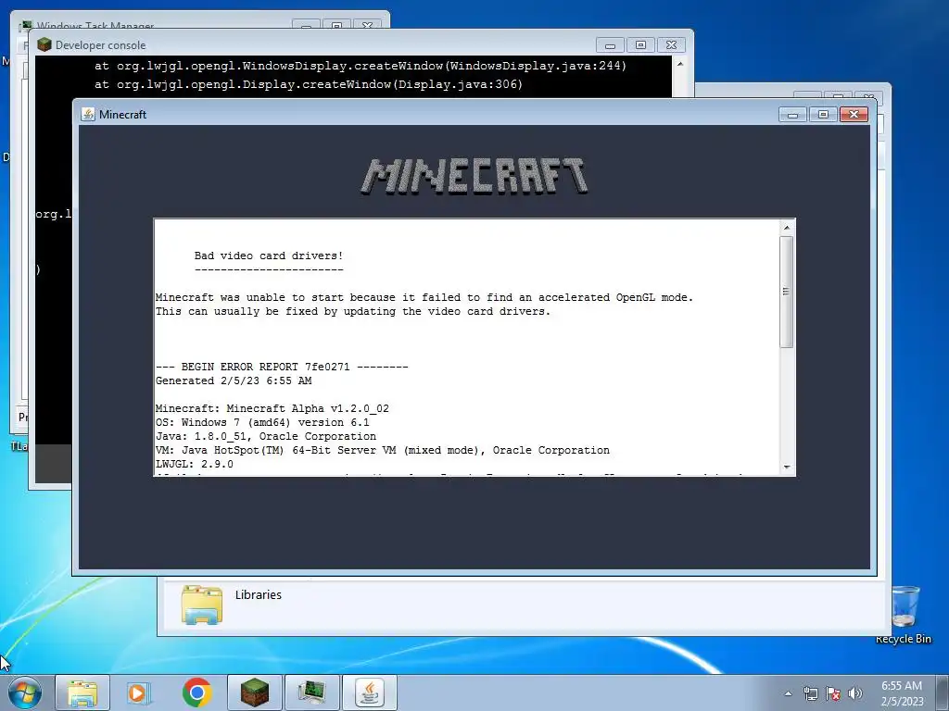Click the Minecraft window title text
Image resolution: width=949 pixels, height=711 pixels.
tap(123, 114)
